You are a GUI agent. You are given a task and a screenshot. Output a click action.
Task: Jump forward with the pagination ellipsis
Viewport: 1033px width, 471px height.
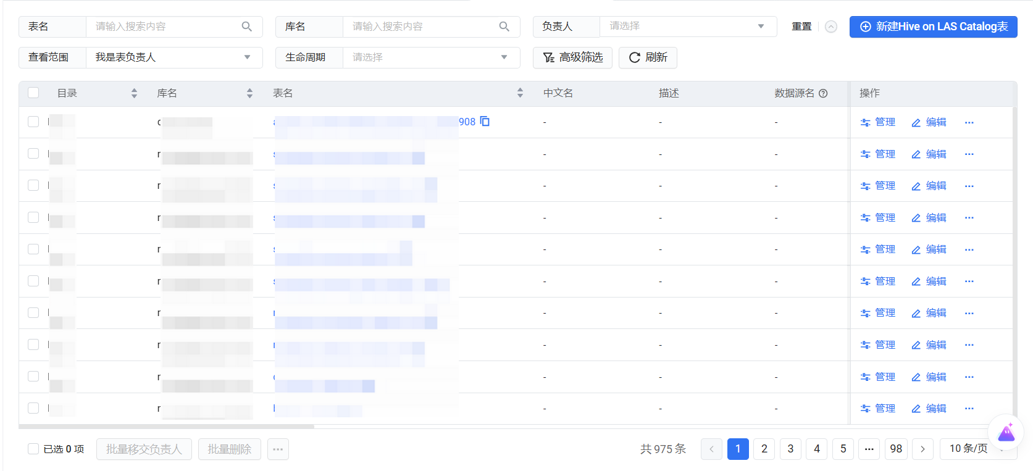869,449
